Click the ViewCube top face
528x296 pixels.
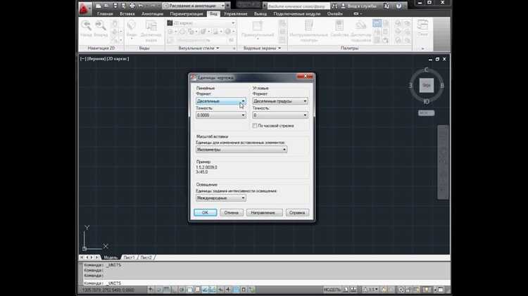tap(426, 85)
